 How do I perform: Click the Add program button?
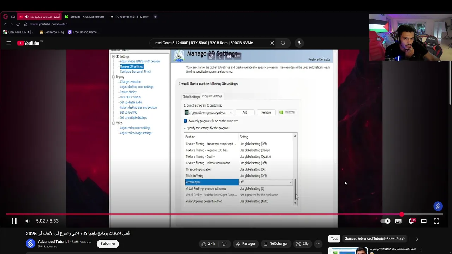[x=245, y=113]
